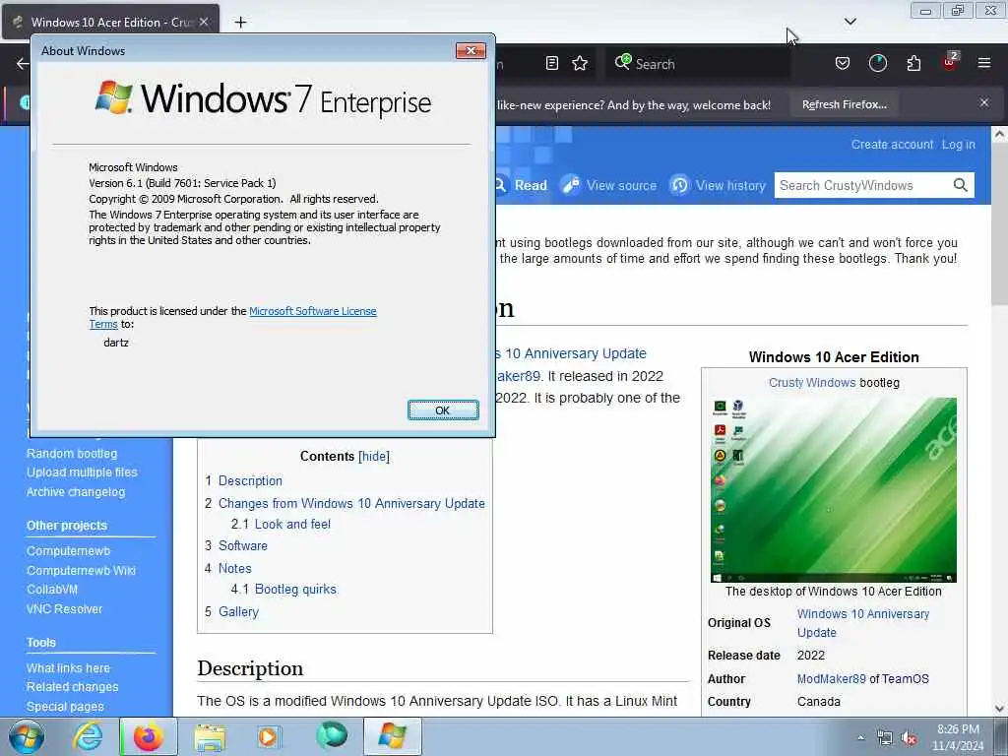Go back with the Firefox back arrow
Viewport: 1008px width, 756px height.
[22, 63]
